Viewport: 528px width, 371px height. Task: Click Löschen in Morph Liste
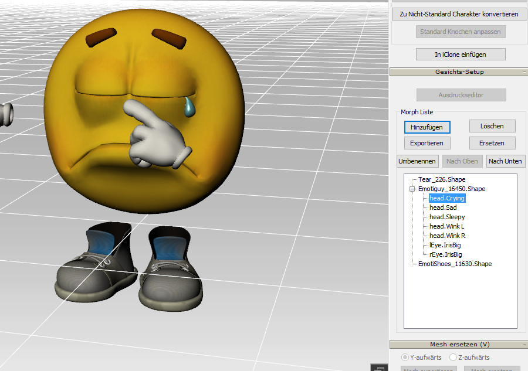(492, 126)
